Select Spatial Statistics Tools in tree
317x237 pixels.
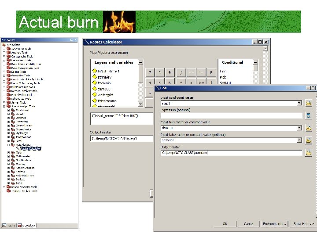[x=24, y=187]
